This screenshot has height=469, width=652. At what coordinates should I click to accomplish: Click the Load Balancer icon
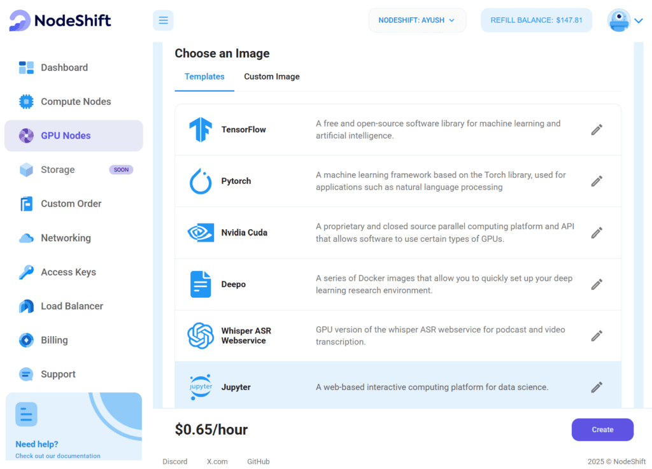(x=26, y=306)
